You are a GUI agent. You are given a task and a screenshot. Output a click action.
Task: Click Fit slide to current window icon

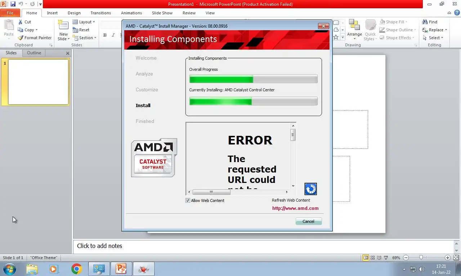pos(456,258)
